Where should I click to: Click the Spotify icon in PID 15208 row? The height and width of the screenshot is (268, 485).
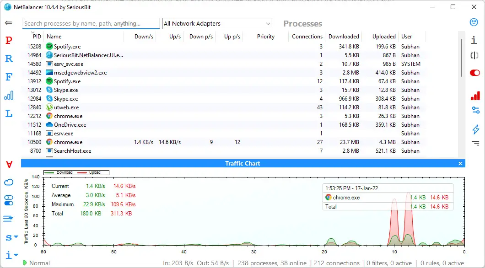tap(49, 46)
